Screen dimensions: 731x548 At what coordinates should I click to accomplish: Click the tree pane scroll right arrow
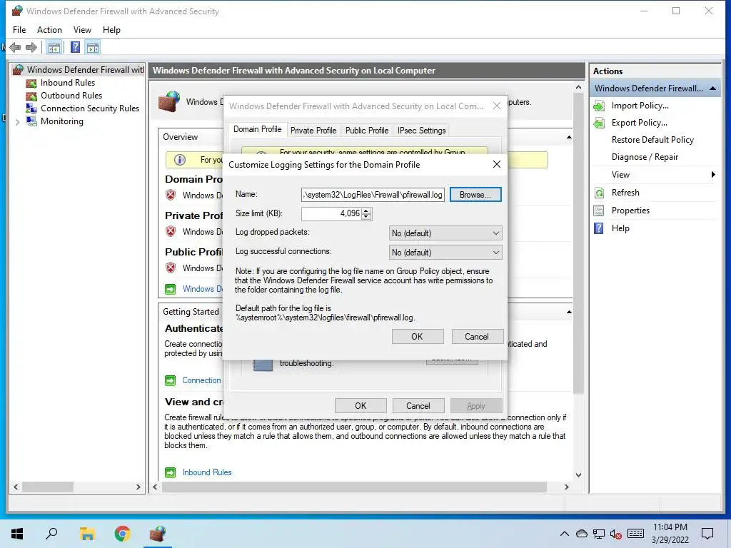point(138,487)
